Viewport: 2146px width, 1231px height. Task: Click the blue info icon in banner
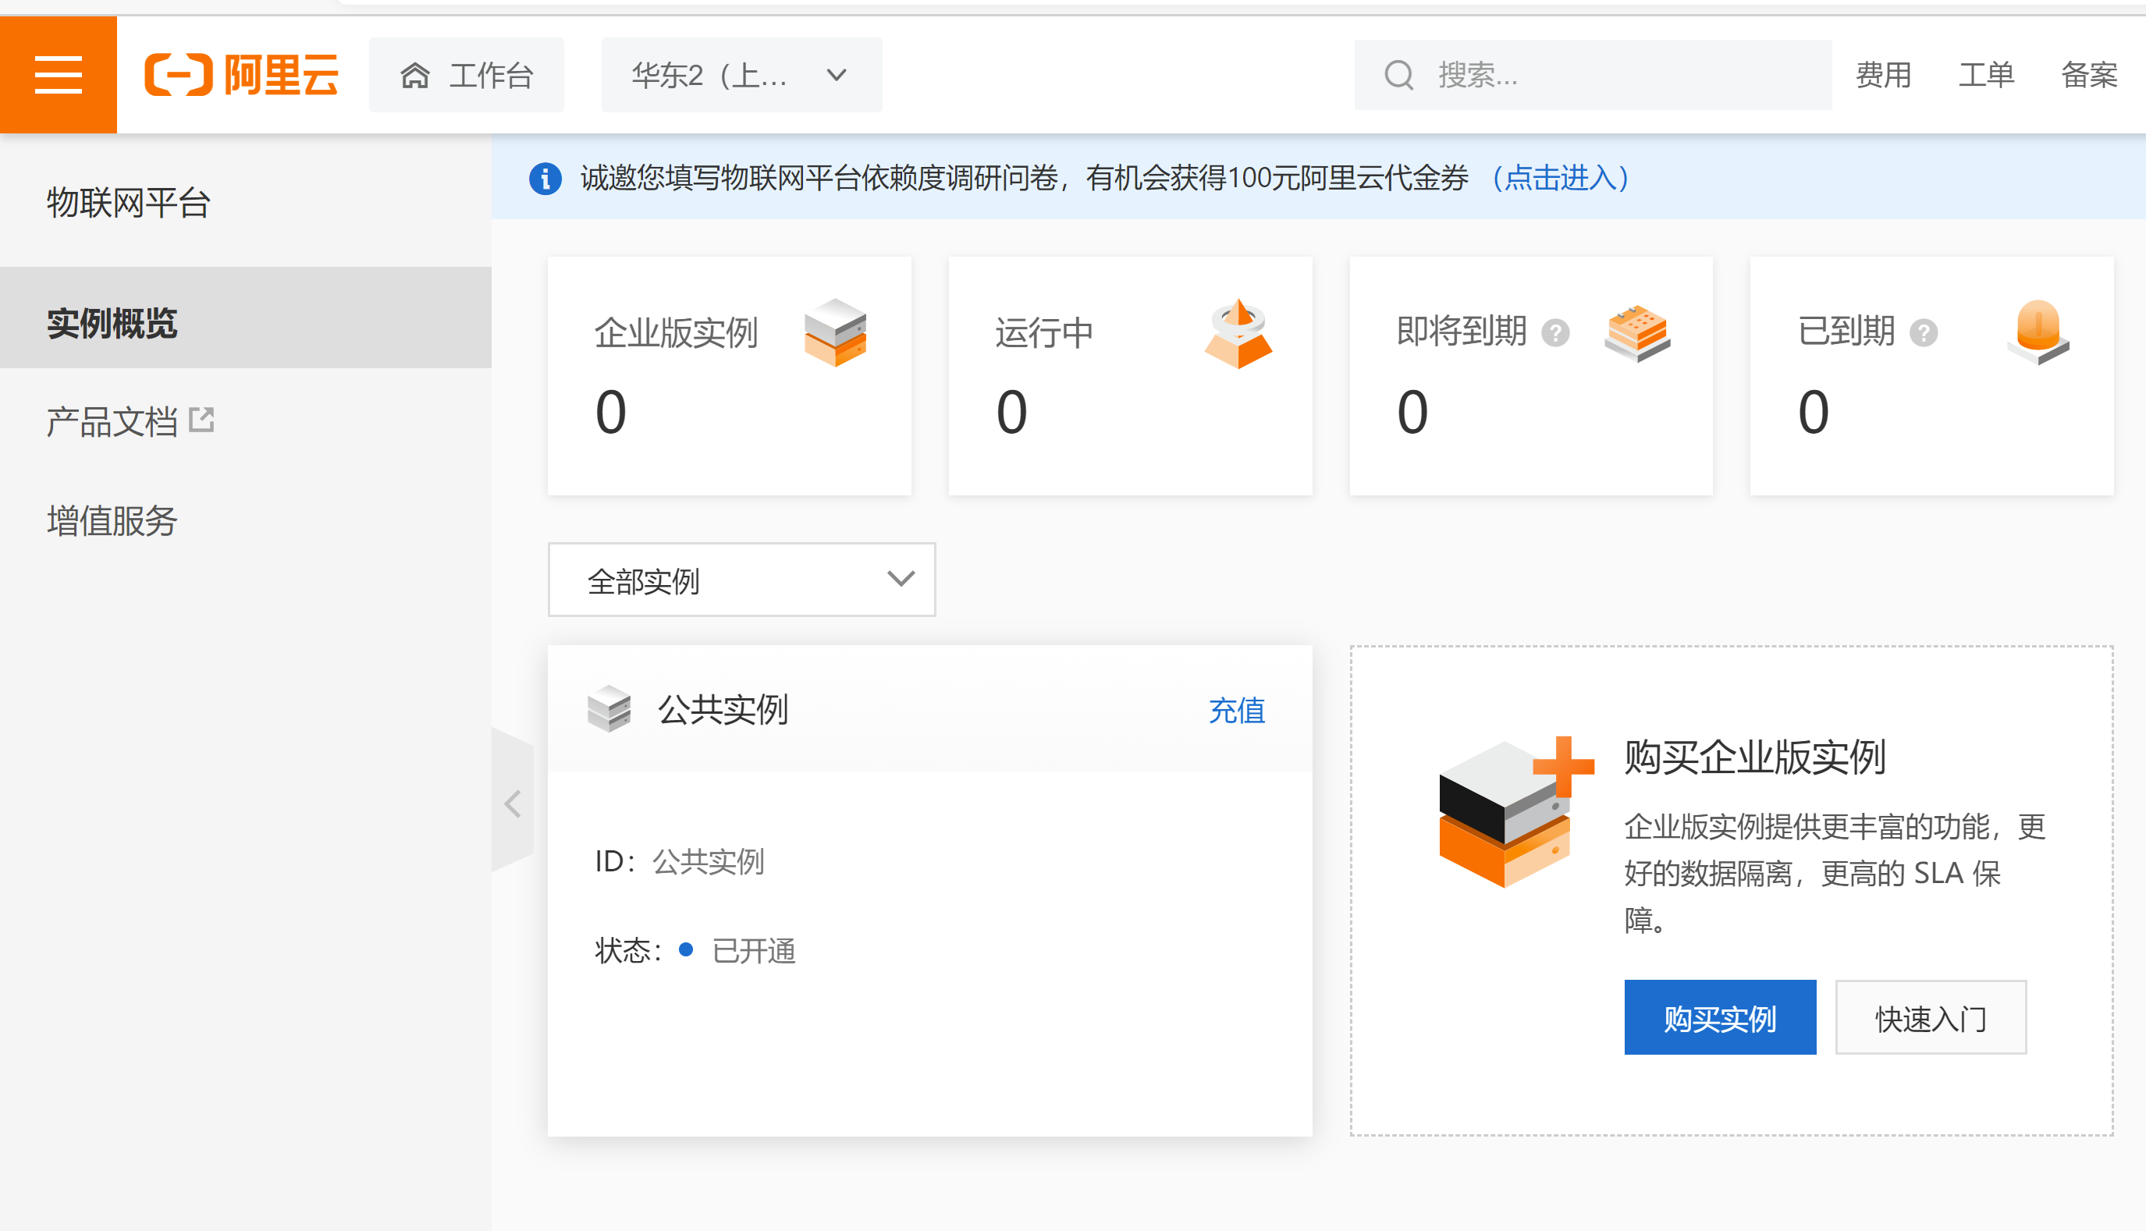pyautogui.click(x=545, y=179)
